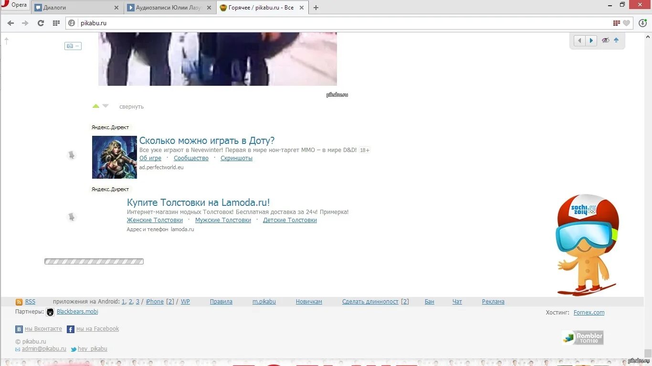Click the Sochi 2014 mascot banner
652x366 pixels.
[587, 245]
